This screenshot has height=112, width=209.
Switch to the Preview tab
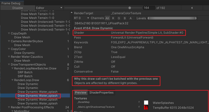tap(81, 93)
